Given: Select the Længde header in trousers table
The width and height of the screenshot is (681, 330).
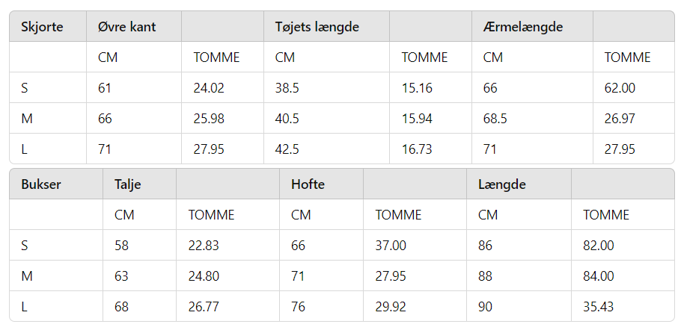Looking at the screenshot, I should (x=519, y=184).
